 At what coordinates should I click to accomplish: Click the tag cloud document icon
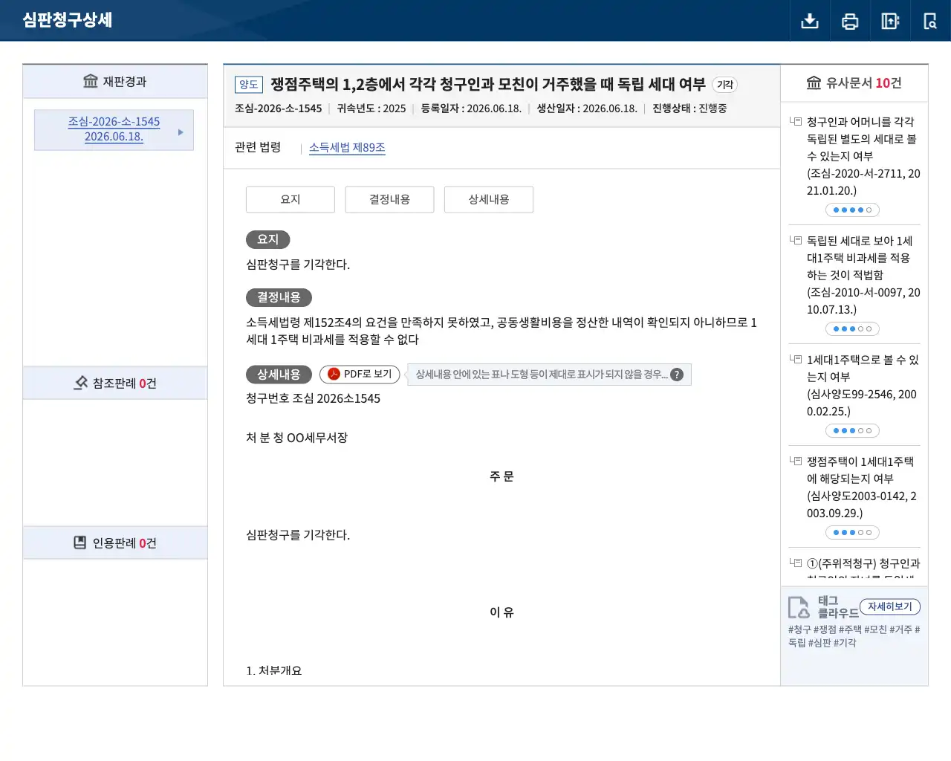point(799,607)
